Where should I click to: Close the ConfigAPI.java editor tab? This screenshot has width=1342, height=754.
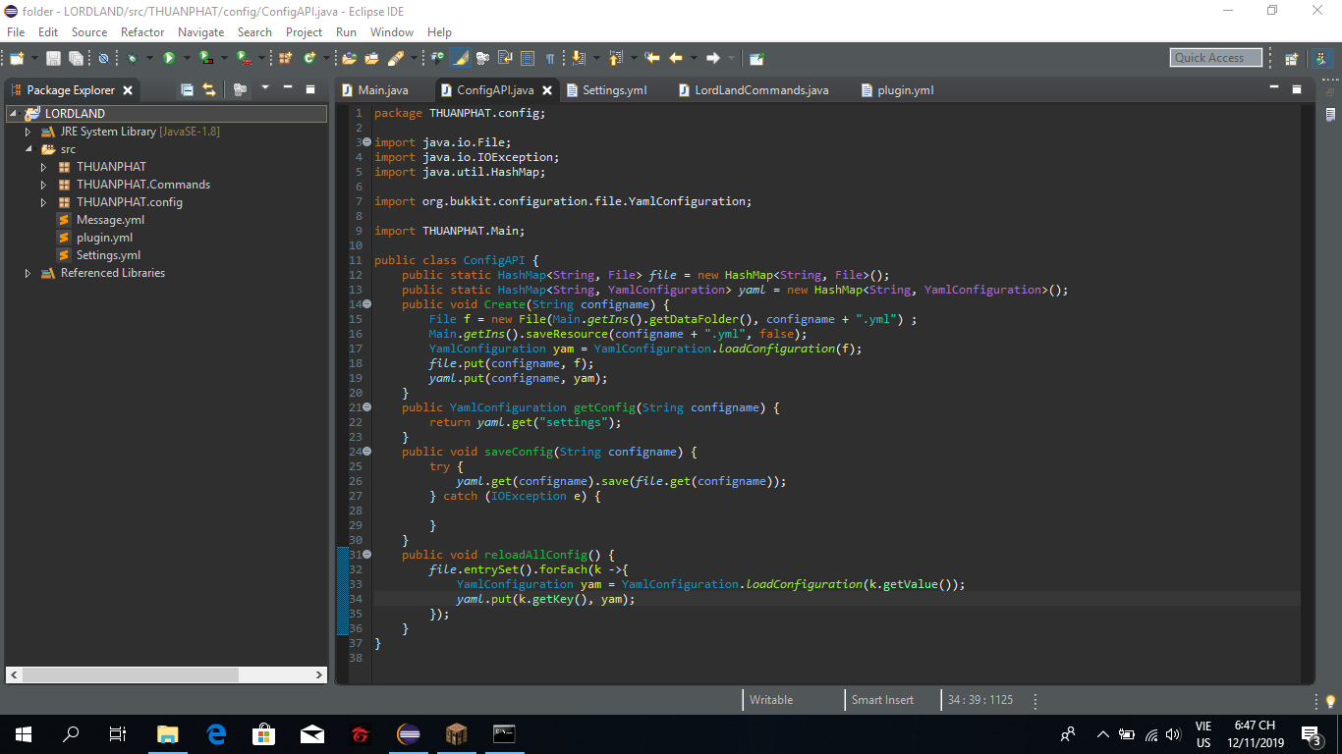pyautogui.click(x=547, y=90)
